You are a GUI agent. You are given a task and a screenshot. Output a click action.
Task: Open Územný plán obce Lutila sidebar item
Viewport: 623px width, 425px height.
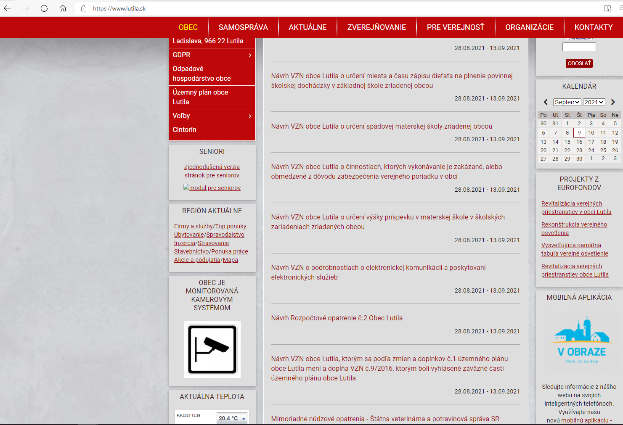tap(212, 97)
